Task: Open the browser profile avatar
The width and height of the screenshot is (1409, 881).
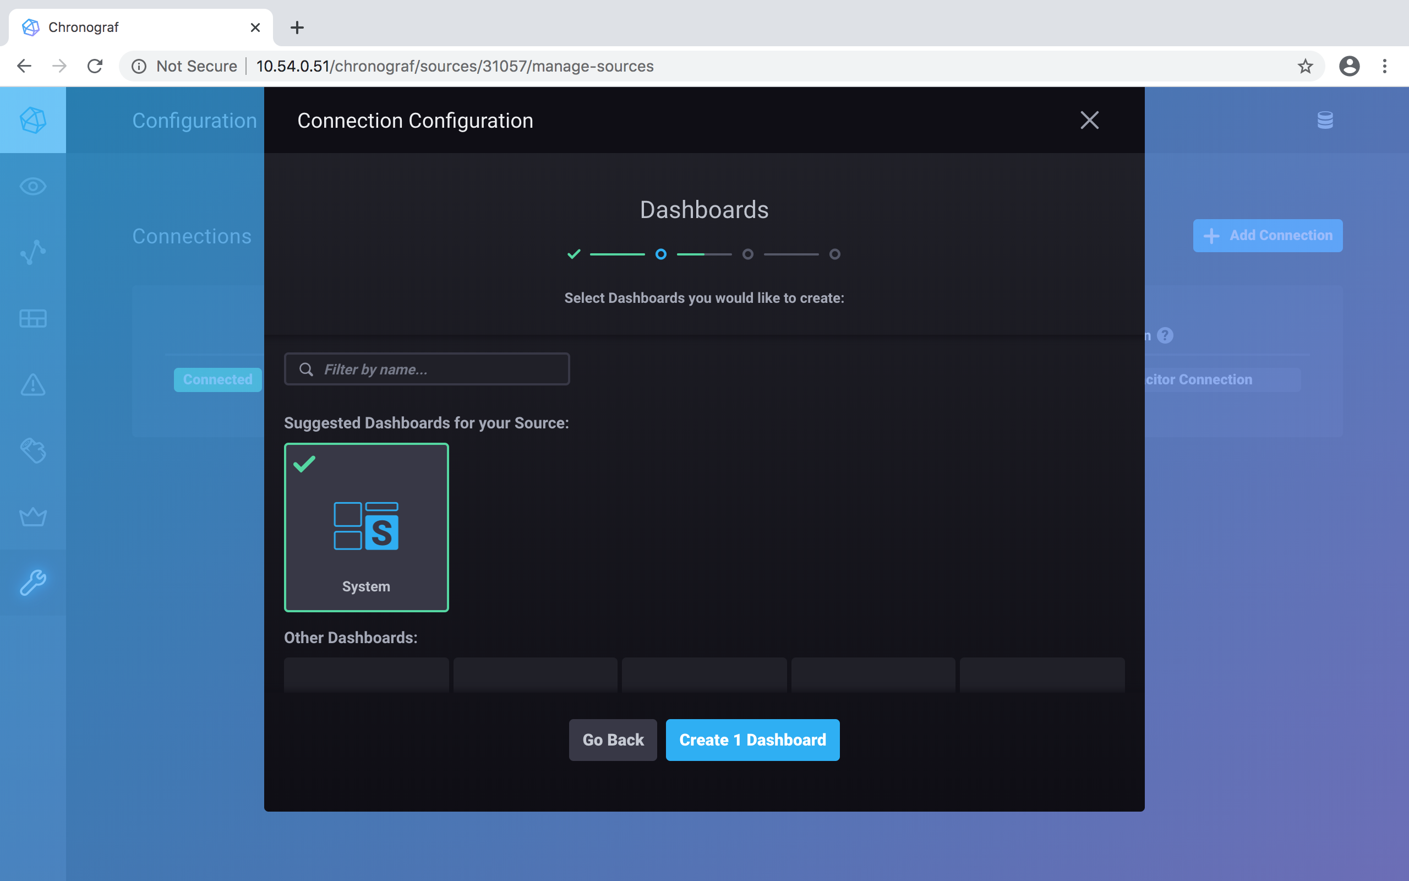Action: coord(1349,66)
